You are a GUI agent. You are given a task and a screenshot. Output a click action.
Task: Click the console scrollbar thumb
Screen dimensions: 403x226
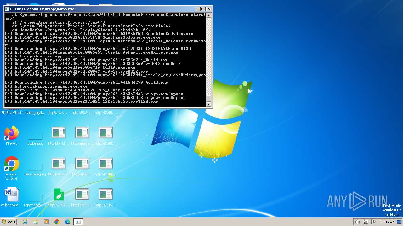click(x=208, y=98)
